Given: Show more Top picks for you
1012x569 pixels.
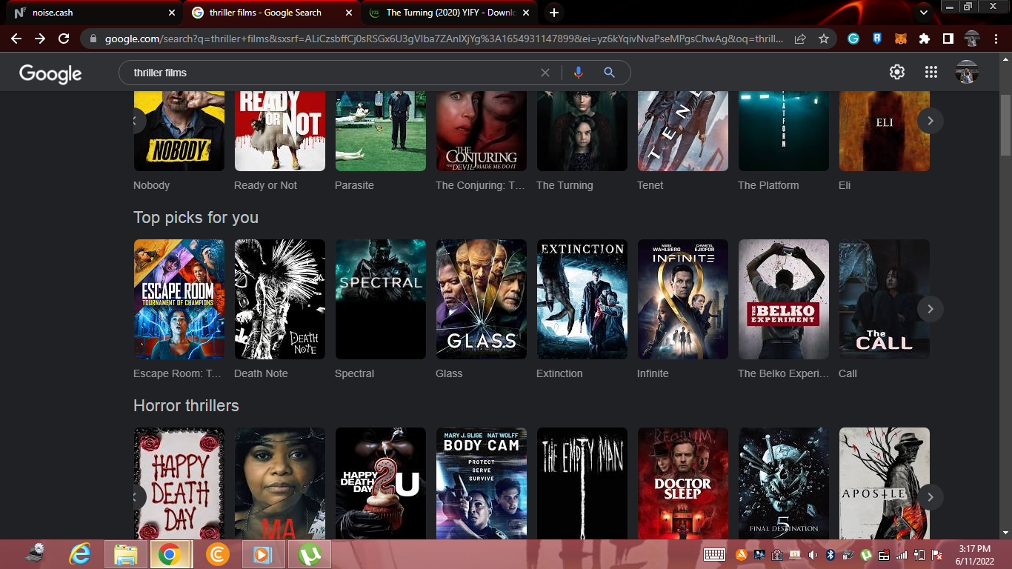Looking at the screenshot, I should point(931,308).
